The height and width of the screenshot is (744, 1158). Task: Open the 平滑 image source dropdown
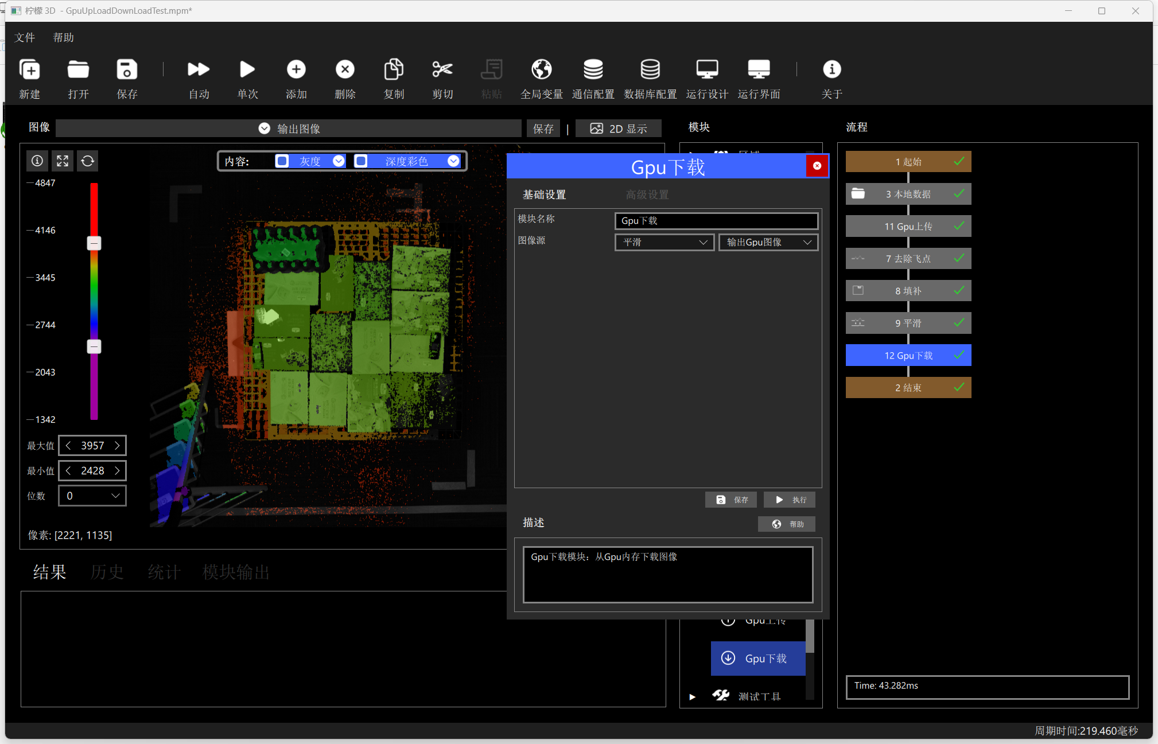(x=665, y=242)
